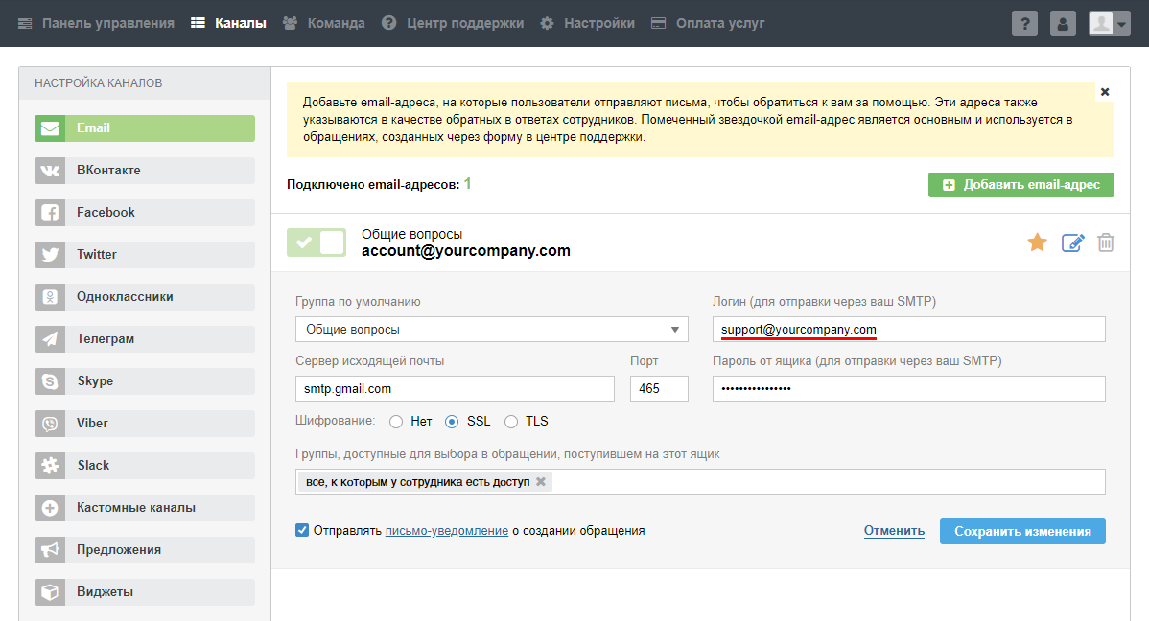Click the star icon marking primary email
The image size is (1149, 621).
click(x=1037, y=242)
